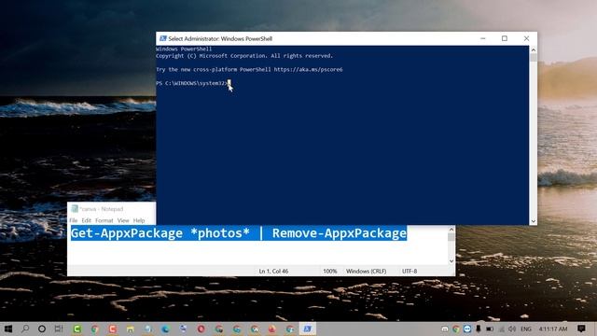Click Notepad's scrollbar down arrow
The height and width of the screenshot is (336, 597).
451,261
